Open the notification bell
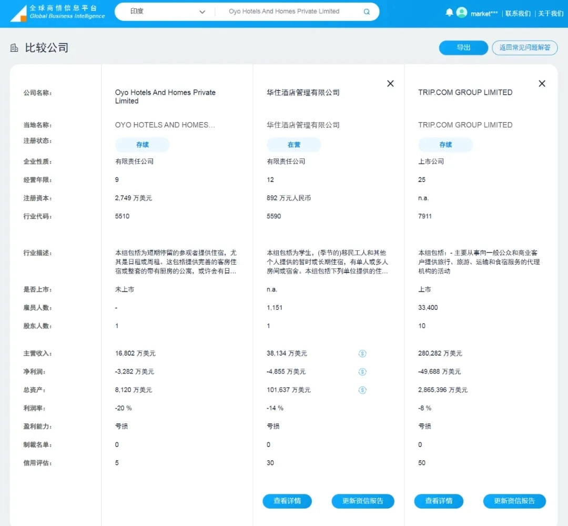 [x=449, y=13]
